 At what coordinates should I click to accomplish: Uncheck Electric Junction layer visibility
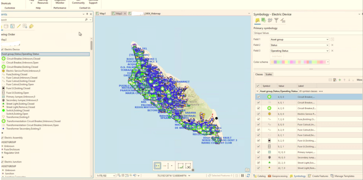click(3, 162)
